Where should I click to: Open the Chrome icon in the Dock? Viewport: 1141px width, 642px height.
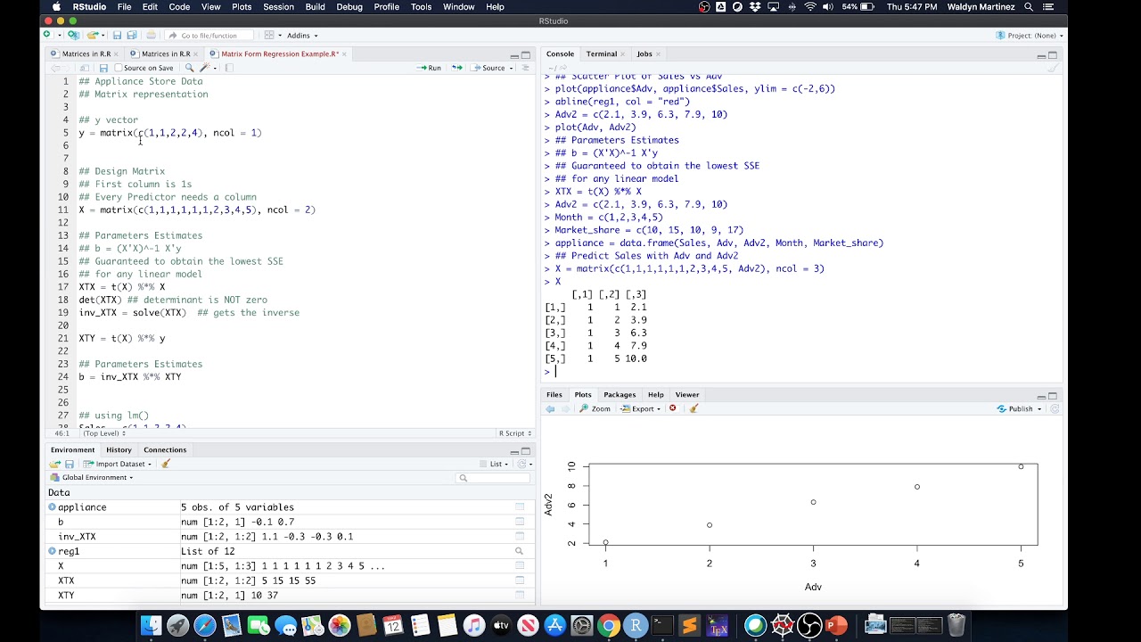pos(609,626)
